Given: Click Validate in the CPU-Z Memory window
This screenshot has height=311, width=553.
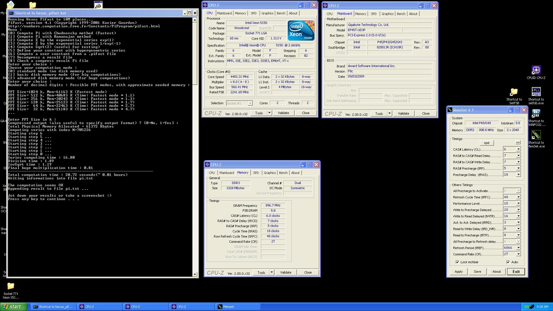Looking at the screenshot, I should pyautogui.click(x=285, y=272).
